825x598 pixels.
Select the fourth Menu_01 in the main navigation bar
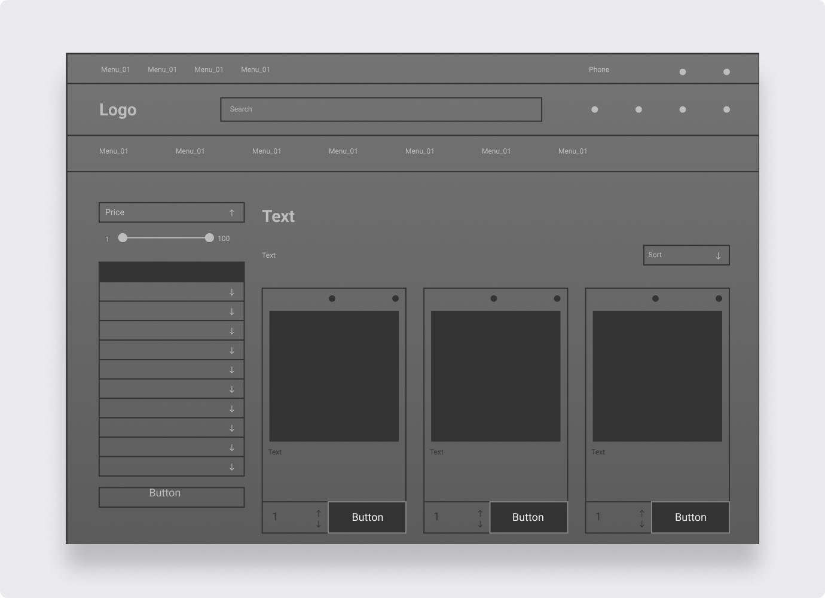[343, 151]
